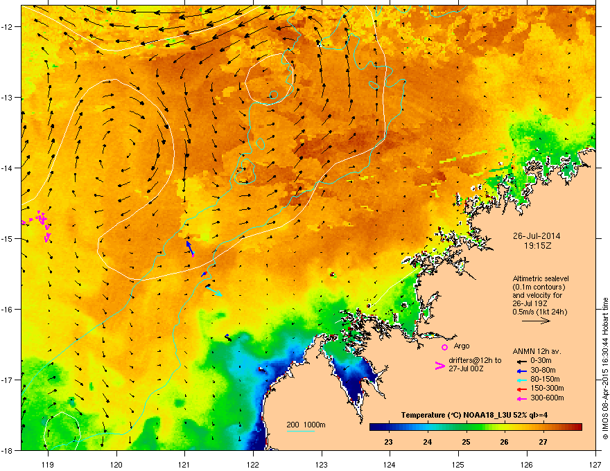The width and height of the screenshot is (610, 471).
Task: Click the magenta 300-600m arrow legend symbol
Action: pyautogui.click(x=521, y=398)
